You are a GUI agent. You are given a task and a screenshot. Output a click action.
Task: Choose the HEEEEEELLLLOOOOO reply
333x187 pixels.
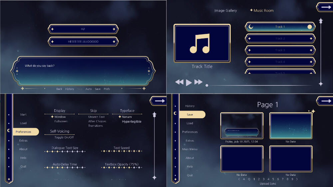[x=83, y=42]
